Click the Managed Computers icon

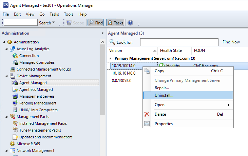point(15,62)
